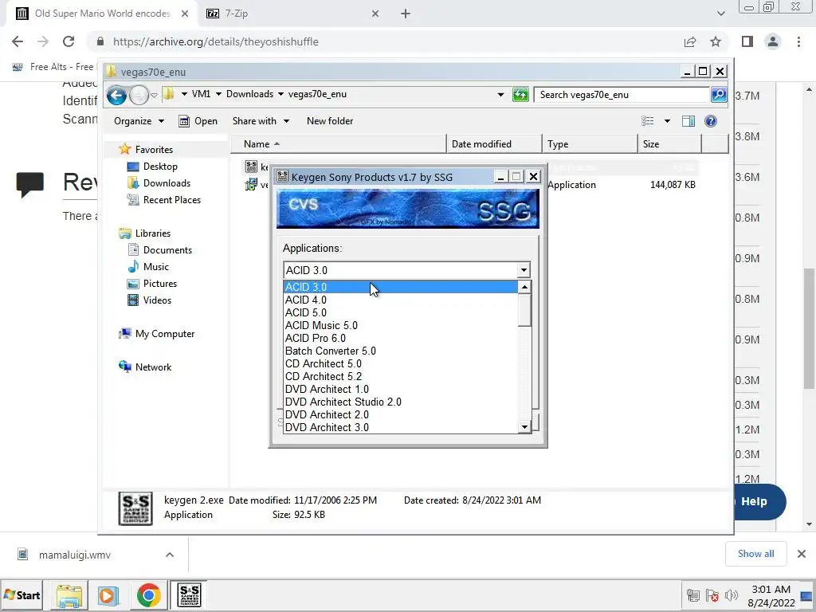The image size is (816, 612).
Task: Click Show all downloads
Action: (x=755, y=554)
